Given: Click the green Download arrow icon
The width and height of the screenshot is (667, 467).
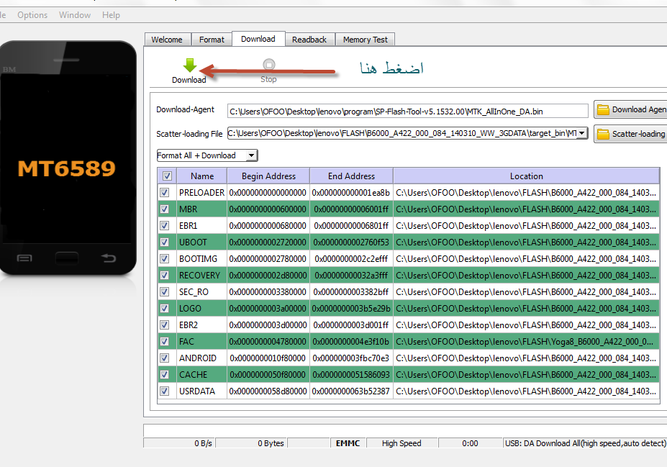Looking at the screenshot, I should tap(190, 65).
